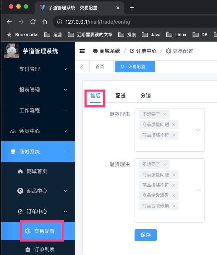217x255 pixels.
Task: Expand the 报表管理 sidebar menu
Action: [x=38, y=90]
